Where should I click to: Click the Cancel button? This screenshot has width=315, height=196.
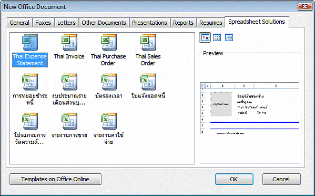pos(281,179)
